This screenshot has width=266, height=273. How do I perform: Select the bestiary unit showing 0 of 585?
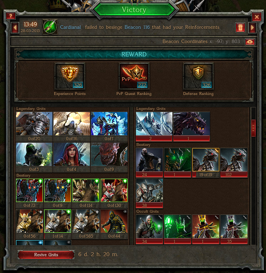[86, 224]
